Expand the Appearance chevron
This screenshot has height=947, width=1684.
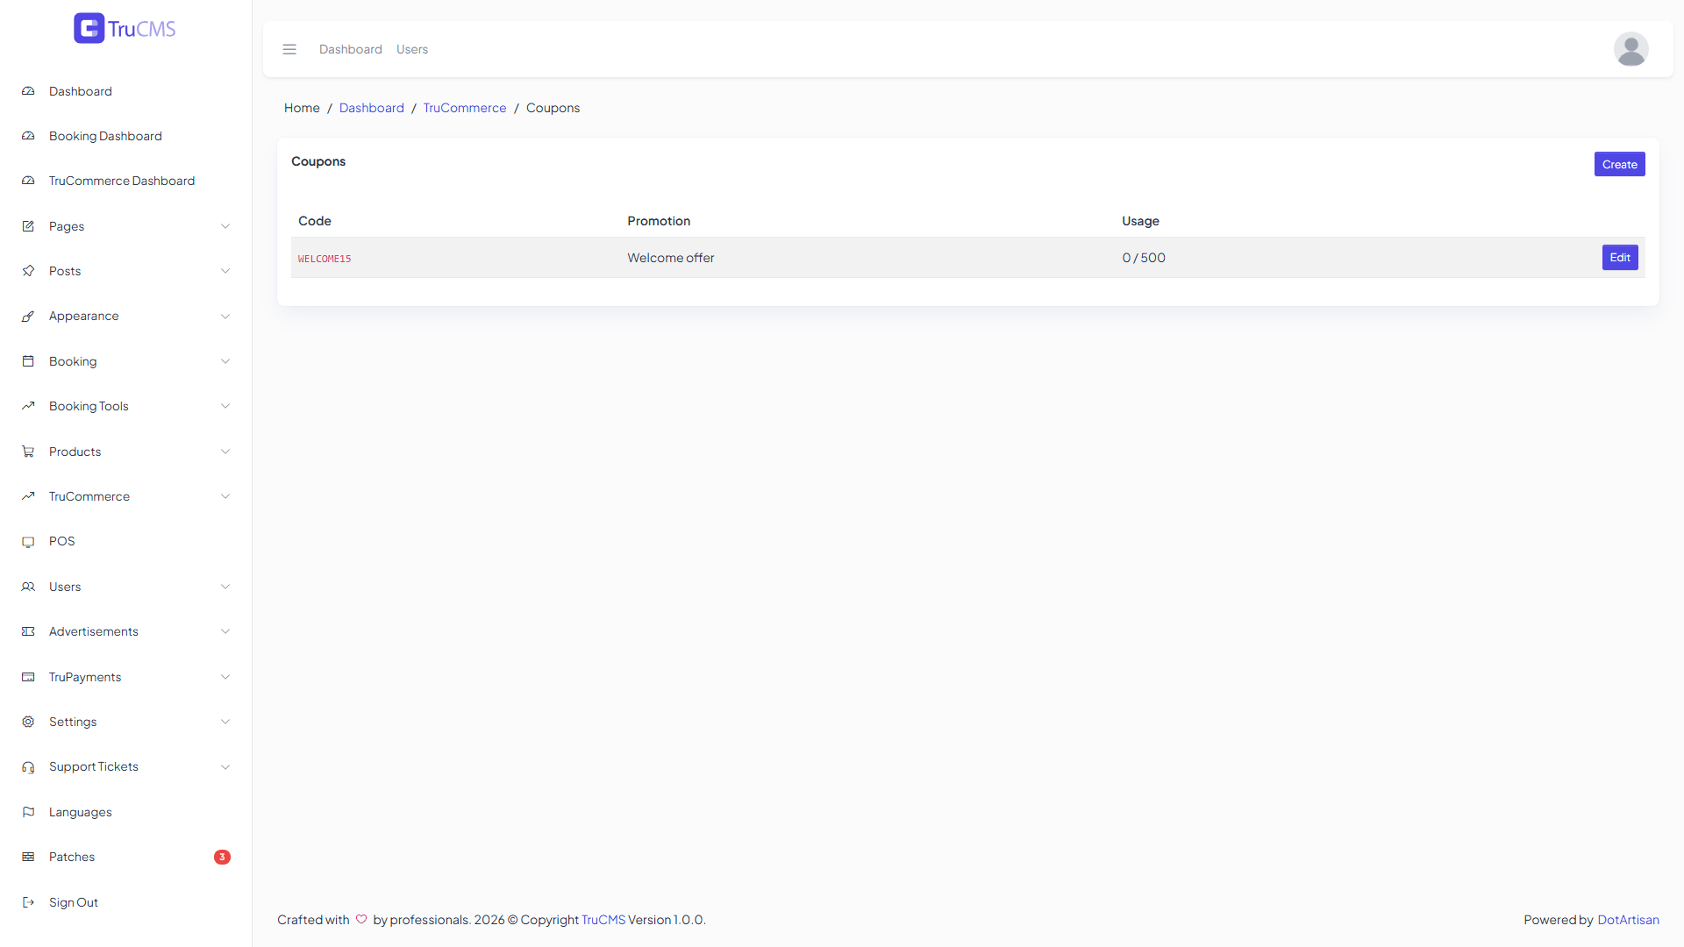[225, 316]
